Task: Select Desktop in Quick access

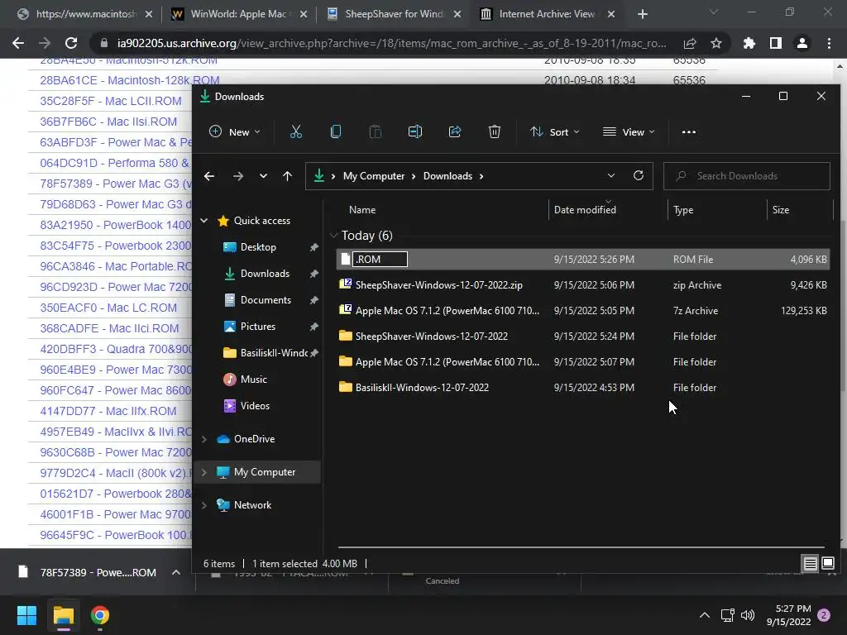Action: click(258, 246)
